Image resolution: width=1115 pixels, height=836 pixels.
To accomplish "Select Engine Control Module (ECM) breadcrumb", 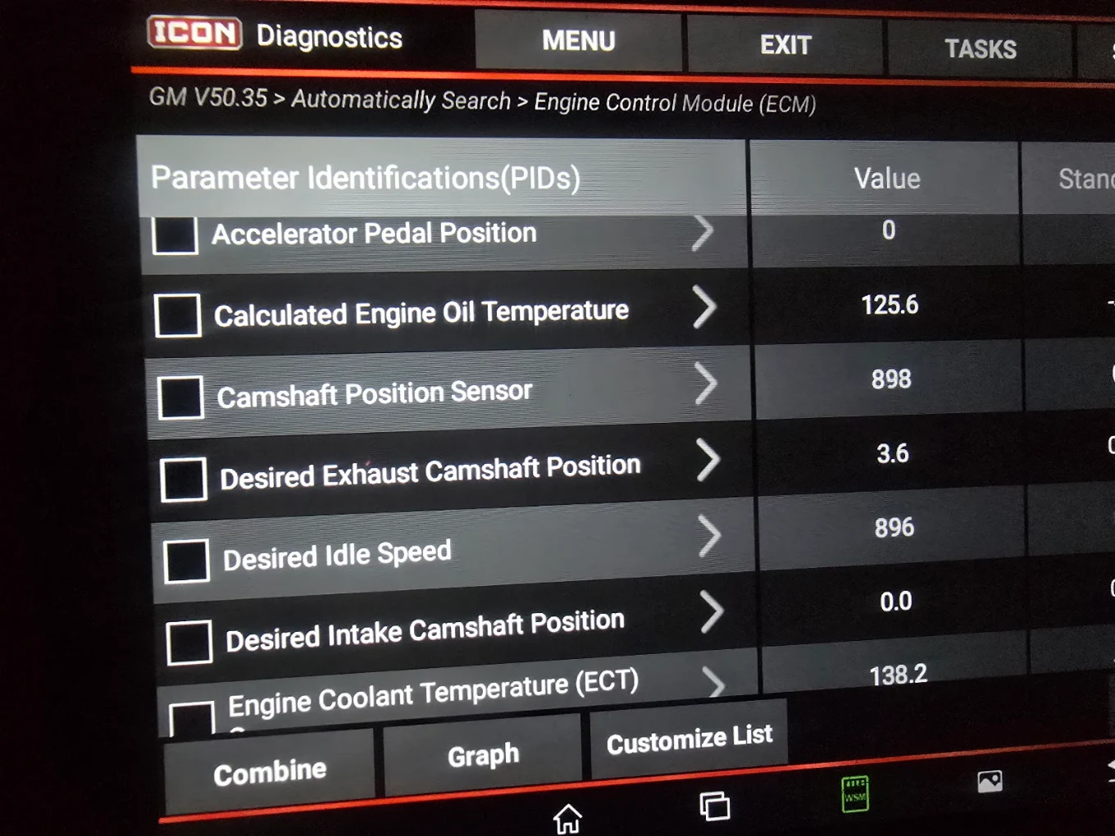I will 675,103.
